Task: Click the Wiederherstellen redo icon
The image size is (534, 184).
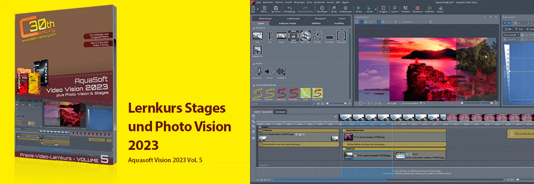Action: coord(305,8)
